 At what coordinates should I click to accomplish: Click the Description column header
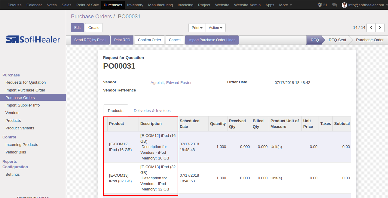[158, 124]
